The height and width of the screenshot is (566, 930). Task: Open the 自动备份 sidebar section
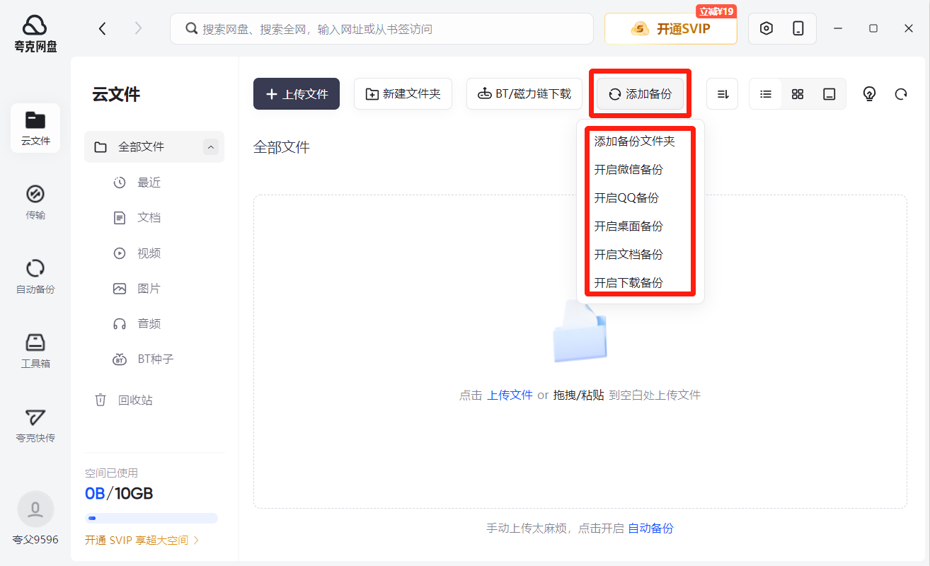(x=35, y=277)
